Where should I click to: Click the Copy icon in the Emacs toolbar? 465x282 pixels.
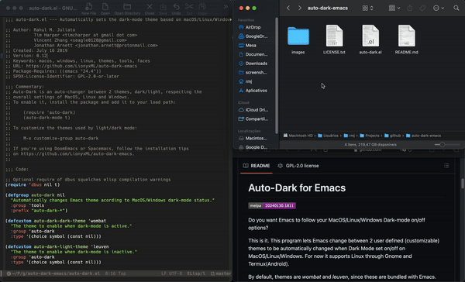pos(202,9)
